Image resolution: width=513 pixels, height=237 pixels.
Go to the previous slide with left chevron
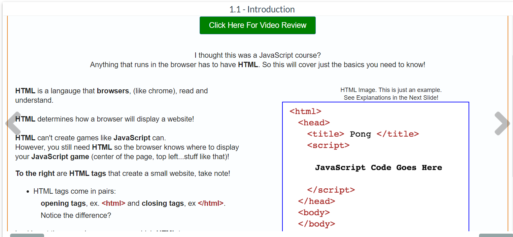tap(13, 124)
